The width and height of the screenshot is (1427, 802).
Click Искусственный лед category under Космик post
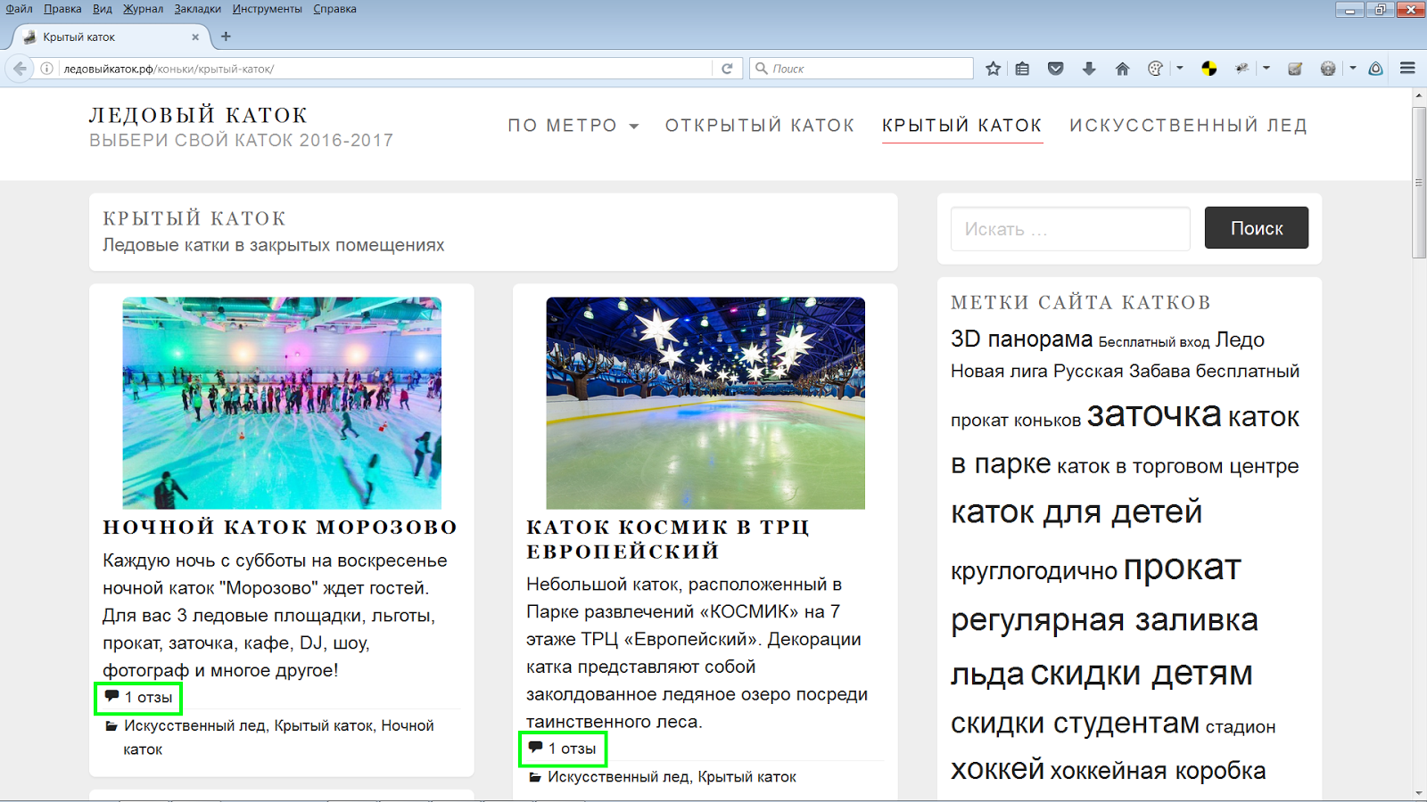(618, 777)
